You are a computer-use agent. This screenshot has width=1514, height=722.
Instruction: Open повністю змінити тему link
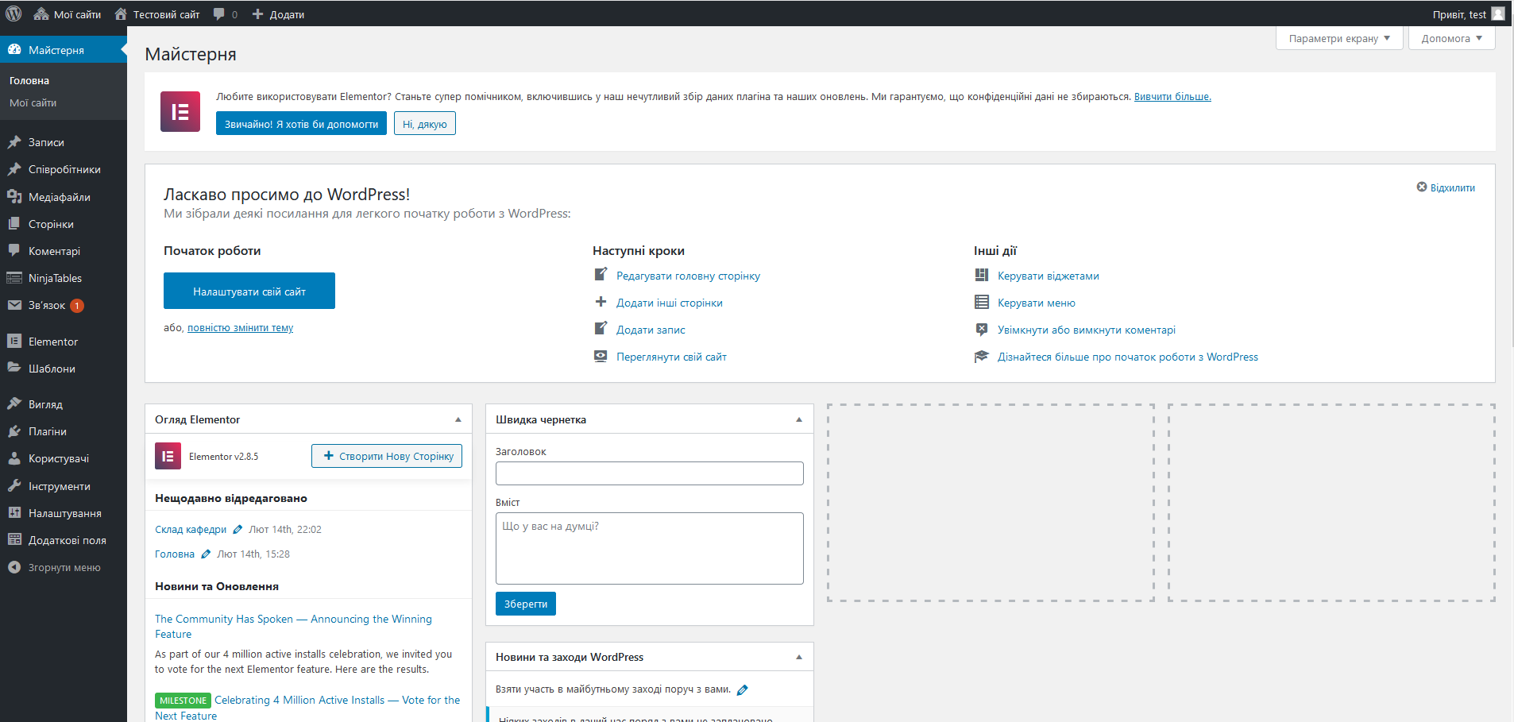(240, 327)
